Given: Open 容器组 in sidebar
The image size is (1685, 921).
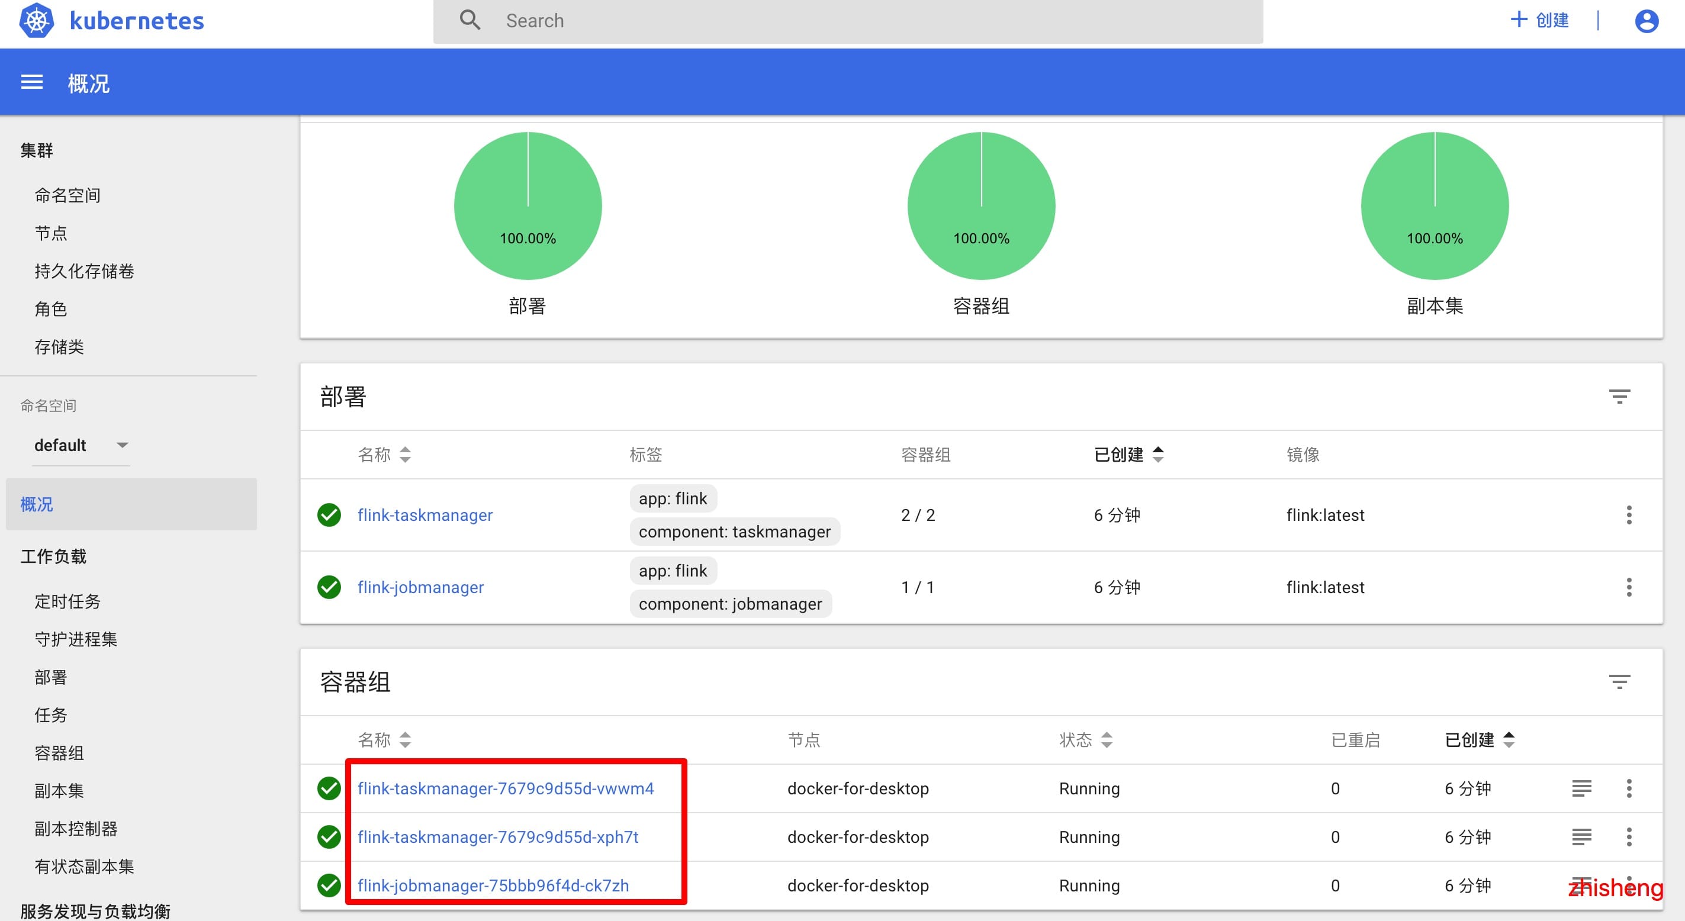Looking at the screenshot, I should pyautogui.click(x=60, y=753).
